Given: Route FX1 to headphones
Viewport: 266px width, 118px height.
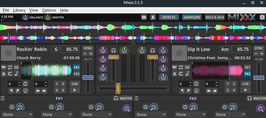Looking at the screenshot, I should click(x=116, y=98).
